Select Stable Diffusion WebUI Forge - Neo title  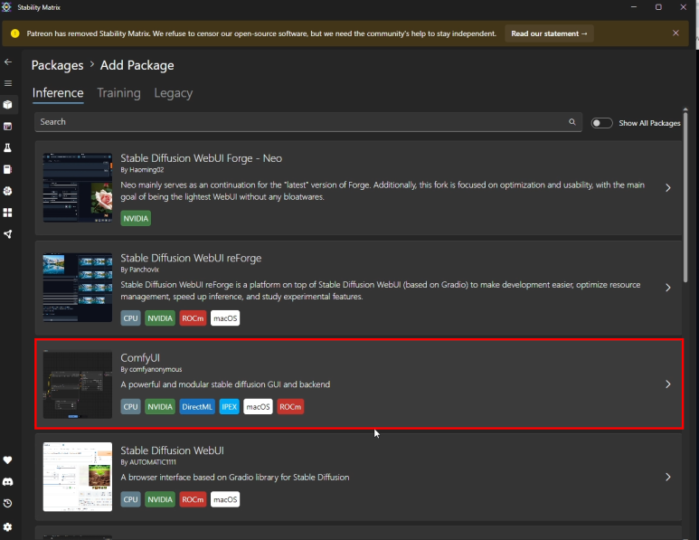click(x=201, y=158)
